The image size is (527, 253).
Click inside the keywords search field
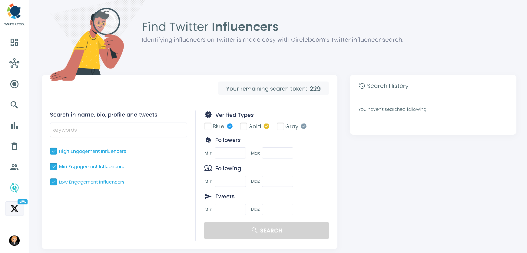(x=118, y=130)
